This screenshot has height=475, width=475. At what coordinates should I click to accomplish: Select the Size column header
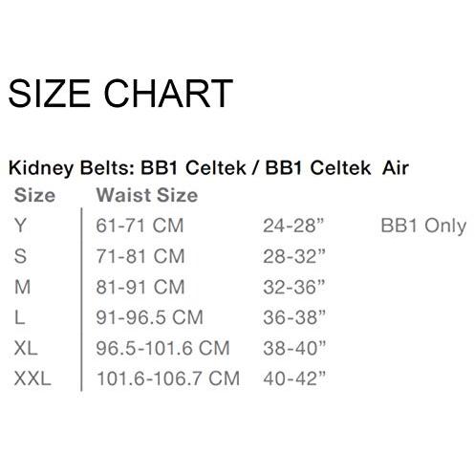coord(34,195)
